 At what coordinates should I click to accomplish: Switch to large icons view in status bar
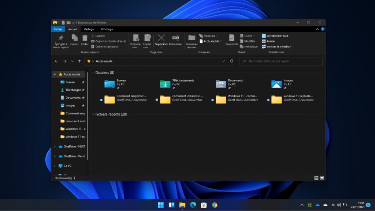pyautogui.click(x=322, y=178)
